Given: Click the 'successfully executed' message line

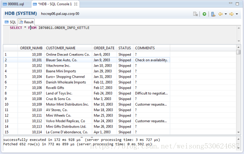Looking at the screenshot, I should [x=81, y=140].
